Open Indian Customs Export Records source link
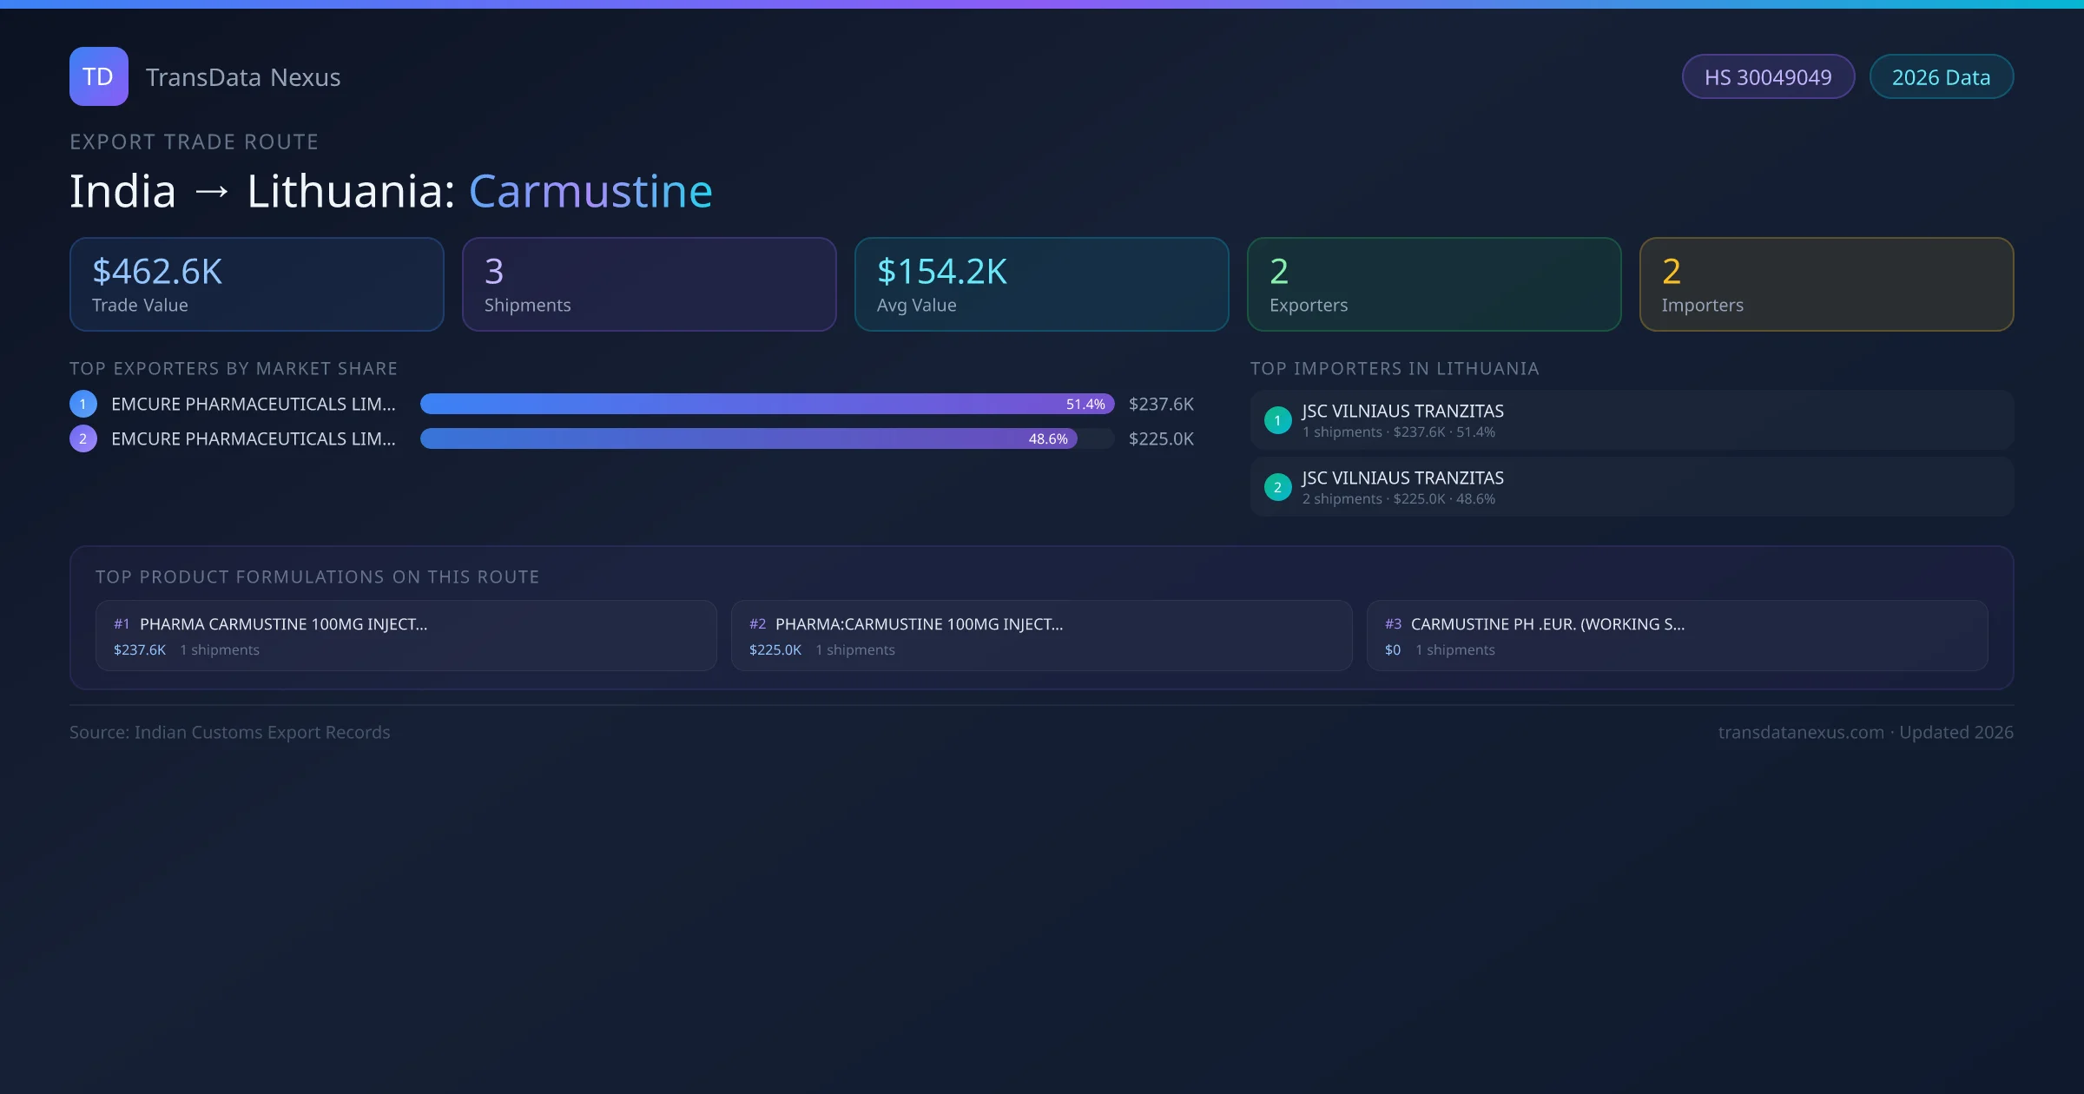 [x=230, y=732]
